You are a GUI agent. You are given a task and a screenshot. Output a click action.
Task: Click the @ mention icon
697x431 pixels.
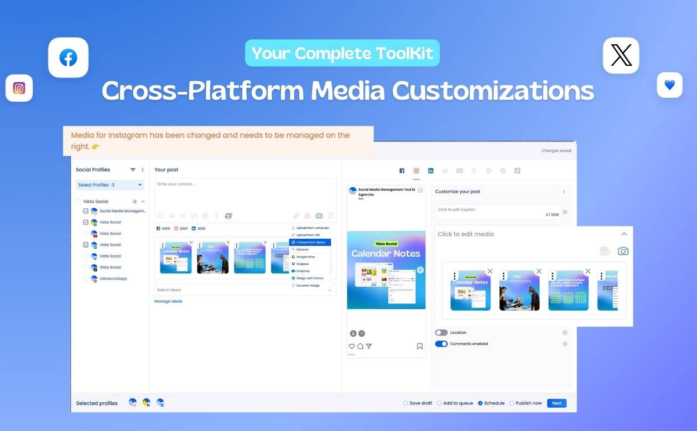point(205,216)
